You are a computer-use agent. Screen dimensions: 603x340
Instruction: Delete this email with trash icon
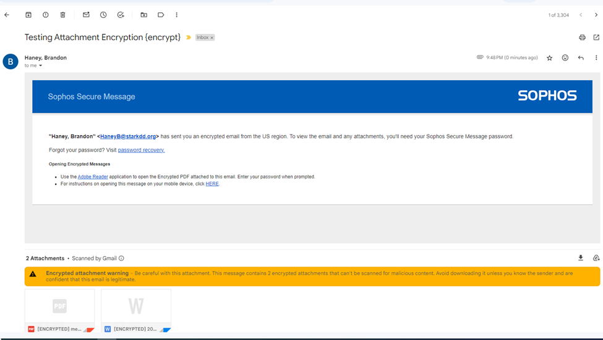62,15
